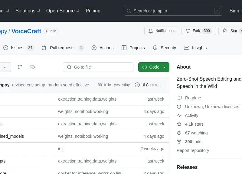242x174 pixels.
Task: Go to the Pricing page
Action: pyautogui.click(x=93, y=11)
